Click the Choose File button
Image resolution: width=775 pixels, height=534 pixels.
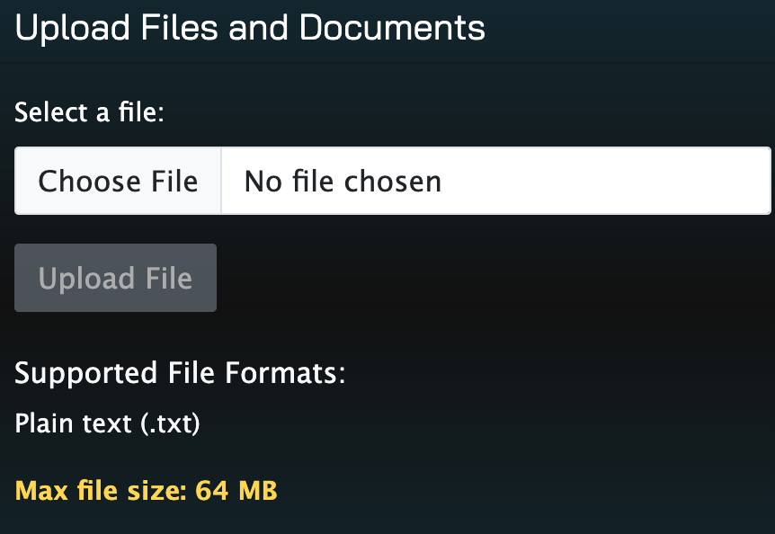pyautogui.click(x=118, y=182)
